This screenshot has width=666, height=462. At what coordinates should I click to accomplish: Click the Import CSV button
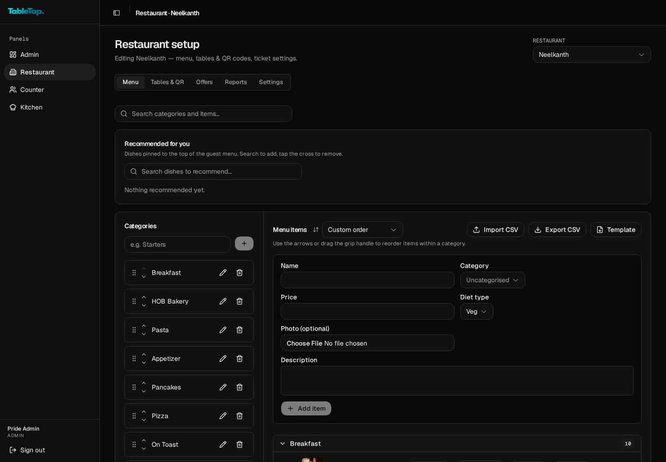click(495, 230)
